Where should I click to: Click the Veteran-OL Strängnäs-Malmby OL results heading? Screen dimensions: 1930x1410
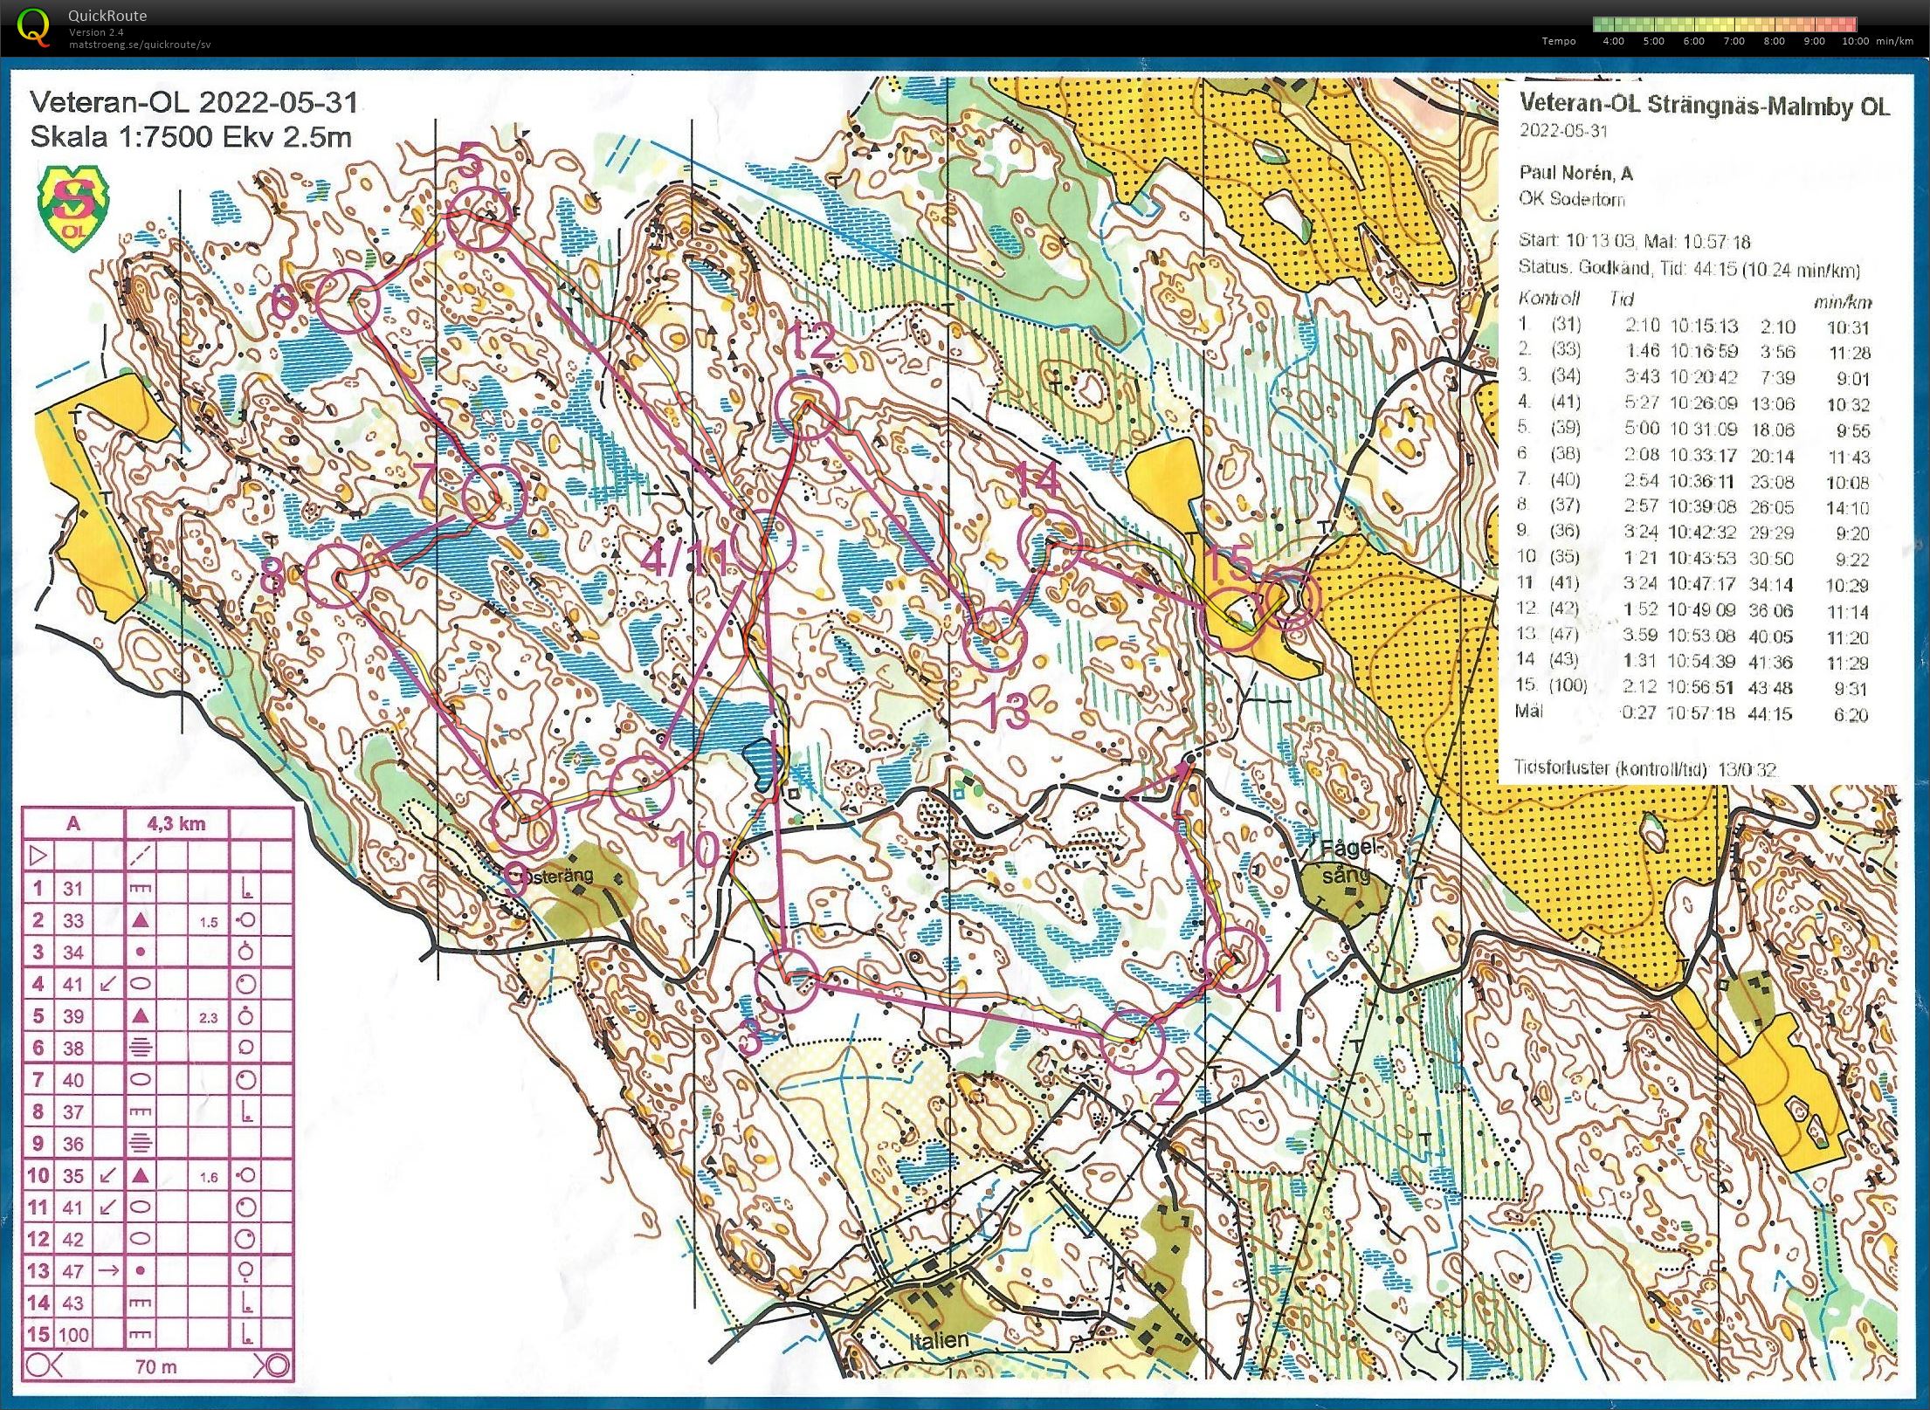click(x=1705, y=104)
